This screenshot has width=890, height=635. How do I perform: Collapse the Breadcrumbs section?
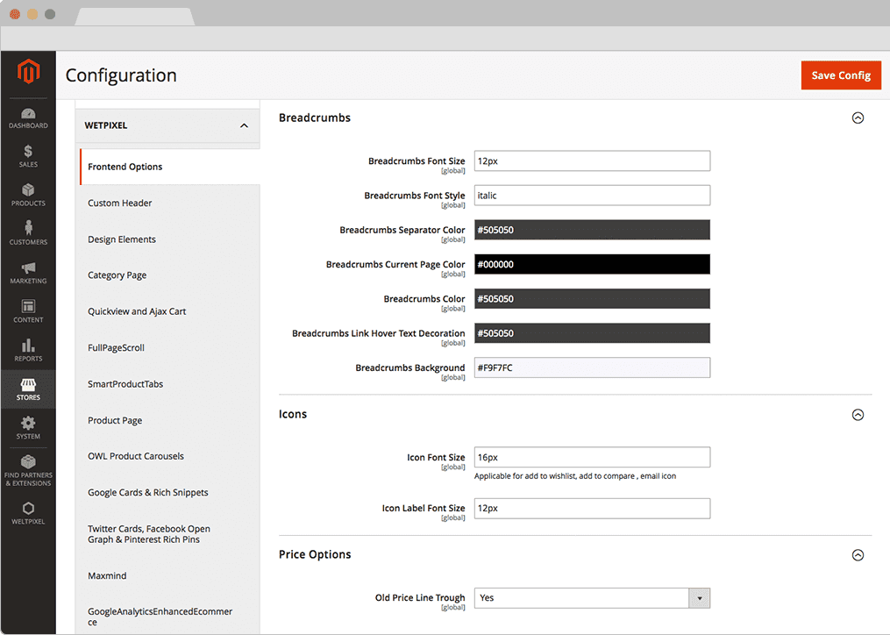[858, 118]
